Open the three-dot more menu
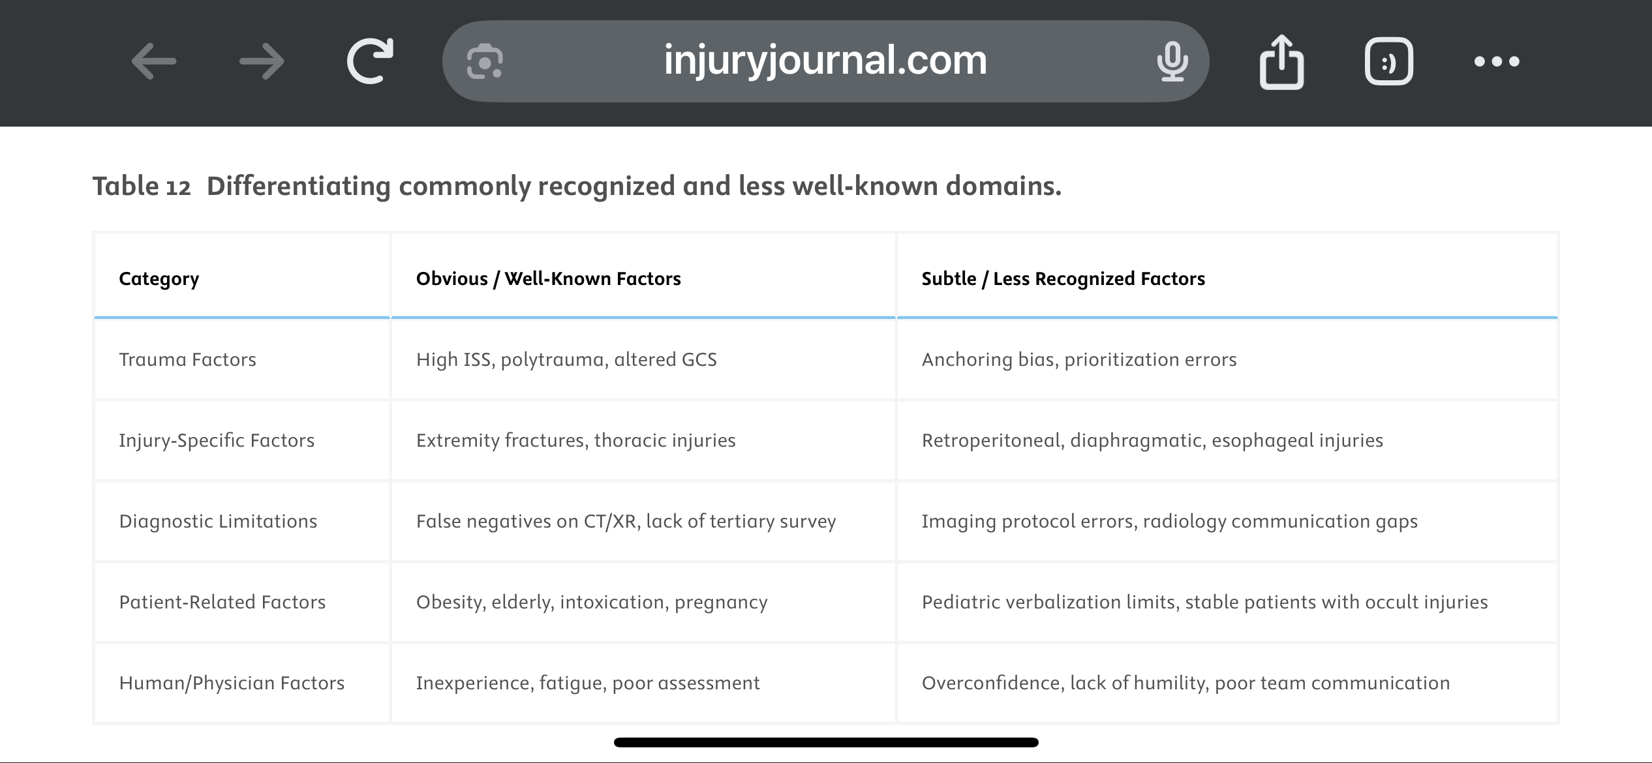The height and width of the screenshot is (763, 1652). point(1497,61)
